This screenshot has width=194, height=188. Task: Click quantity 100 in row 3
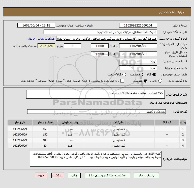45,140
